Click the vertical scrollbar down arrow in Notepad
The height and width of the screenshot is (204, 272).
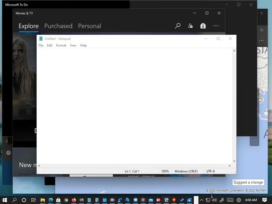(x=234, y=161)
